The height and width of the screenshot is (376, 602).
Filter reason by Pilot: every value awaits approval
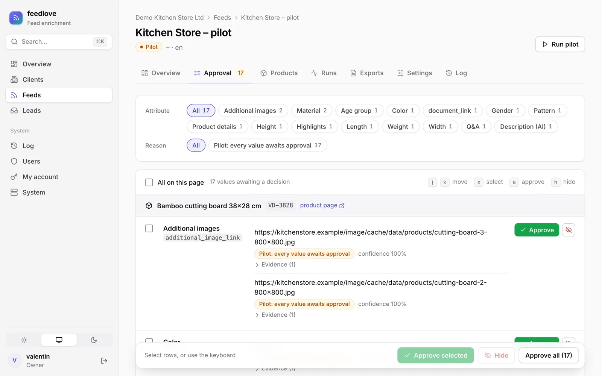coord(268,146)
